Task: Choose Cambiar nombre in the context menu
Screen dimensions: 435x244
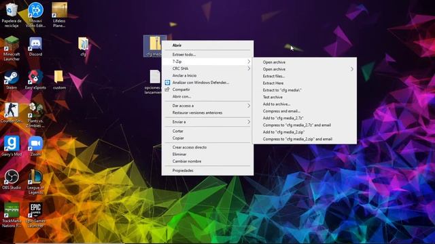Action: point(207,161)
